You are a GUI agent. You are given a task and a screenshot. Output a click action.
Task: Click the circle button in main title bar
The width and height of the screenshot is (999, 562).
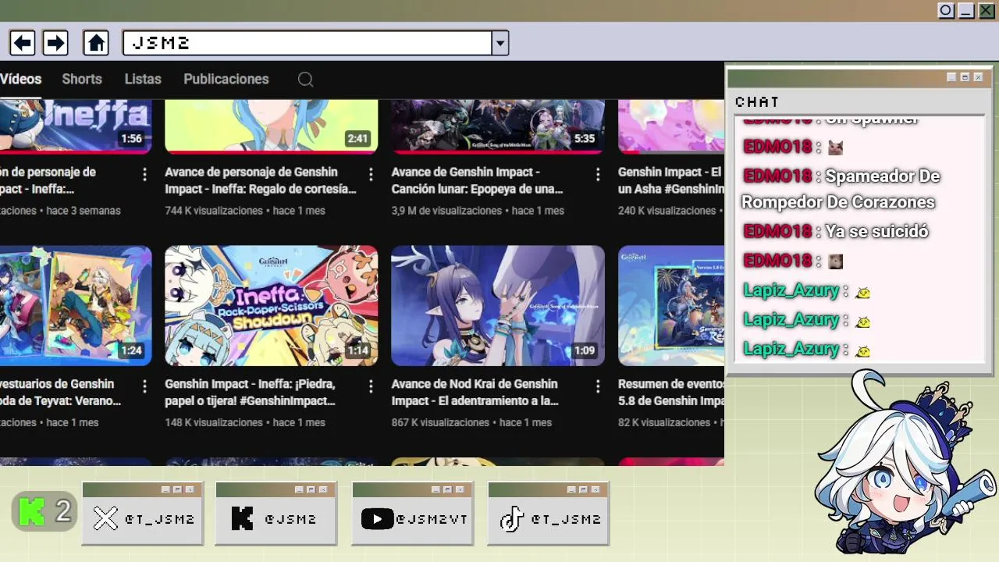(946, 10)
